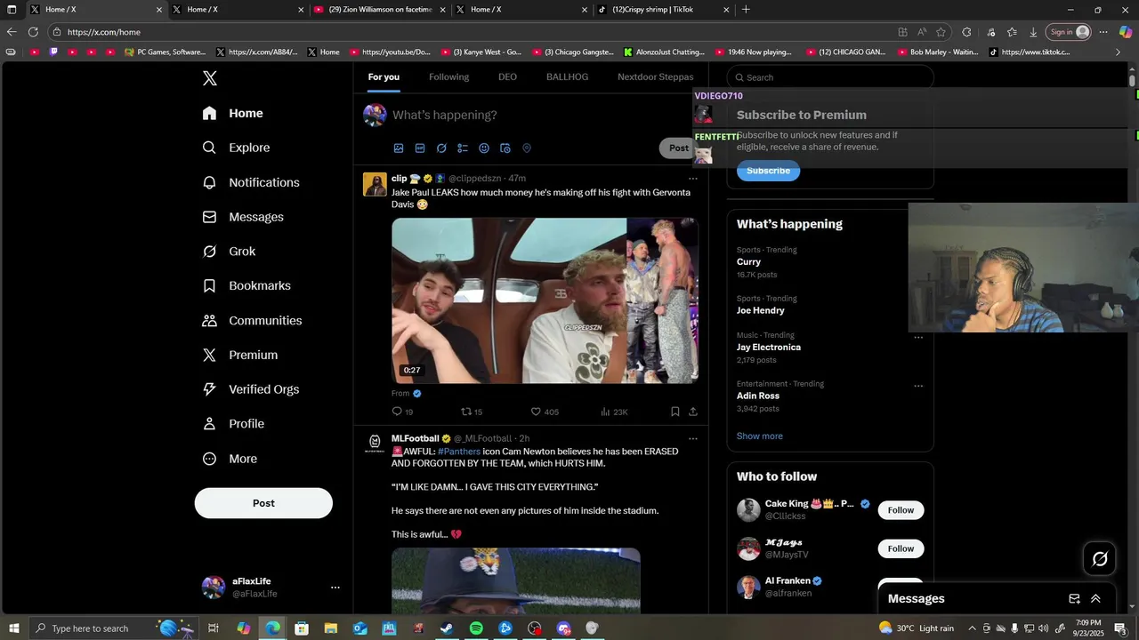1139x640 pixels.
Task: Open the #Panthers hashtag link
Action: 459,452
